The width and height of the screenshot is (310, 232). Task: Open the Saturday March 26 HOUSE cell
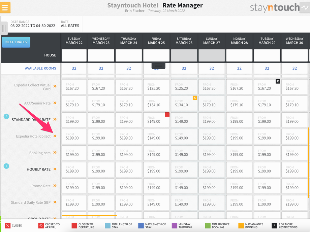pyautogui.click(x=184, y=55)
